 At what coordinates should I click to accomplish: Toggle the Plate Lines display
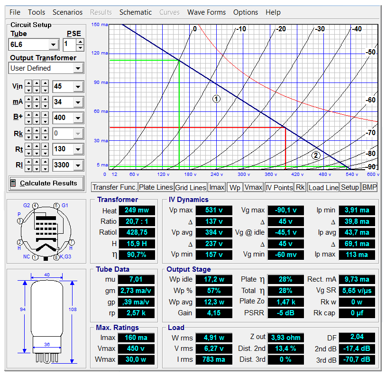(x=156, y=187)
